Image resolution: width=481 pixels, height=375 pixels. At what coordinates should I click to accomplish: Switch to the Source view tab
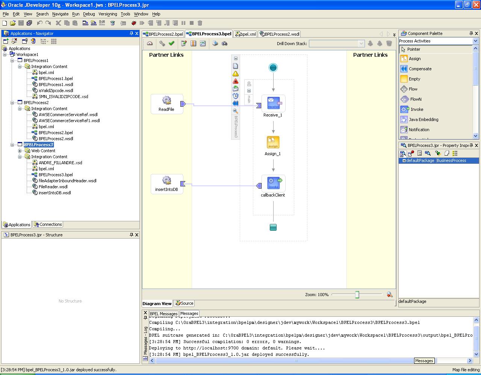[x=184, y=303]
